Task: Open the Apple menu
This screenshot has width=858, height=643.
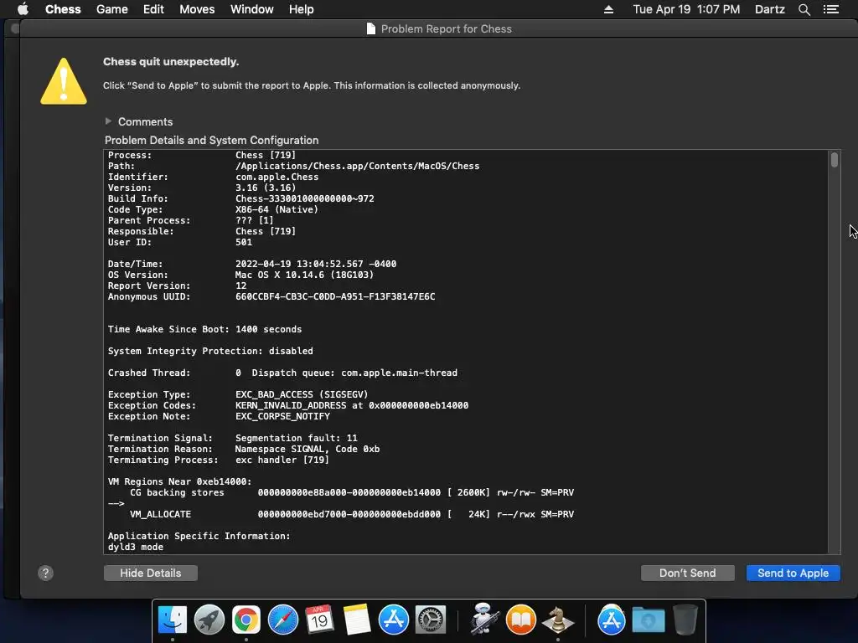Action: pyautogui.click(x=23, y=9)
